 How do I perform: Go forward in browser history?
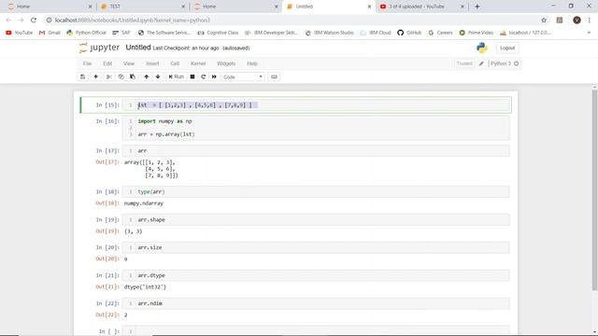pyautogui.click(x=21, y=21)
